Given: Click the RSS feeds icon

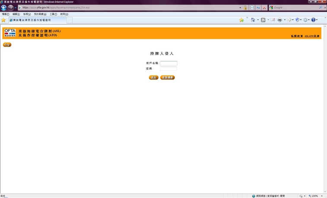Looking at the screenshot, I should (263, 20).
